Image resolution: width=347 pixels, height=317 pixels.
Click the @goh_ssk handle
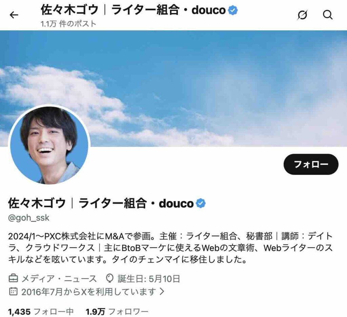(x=28, y=218)
